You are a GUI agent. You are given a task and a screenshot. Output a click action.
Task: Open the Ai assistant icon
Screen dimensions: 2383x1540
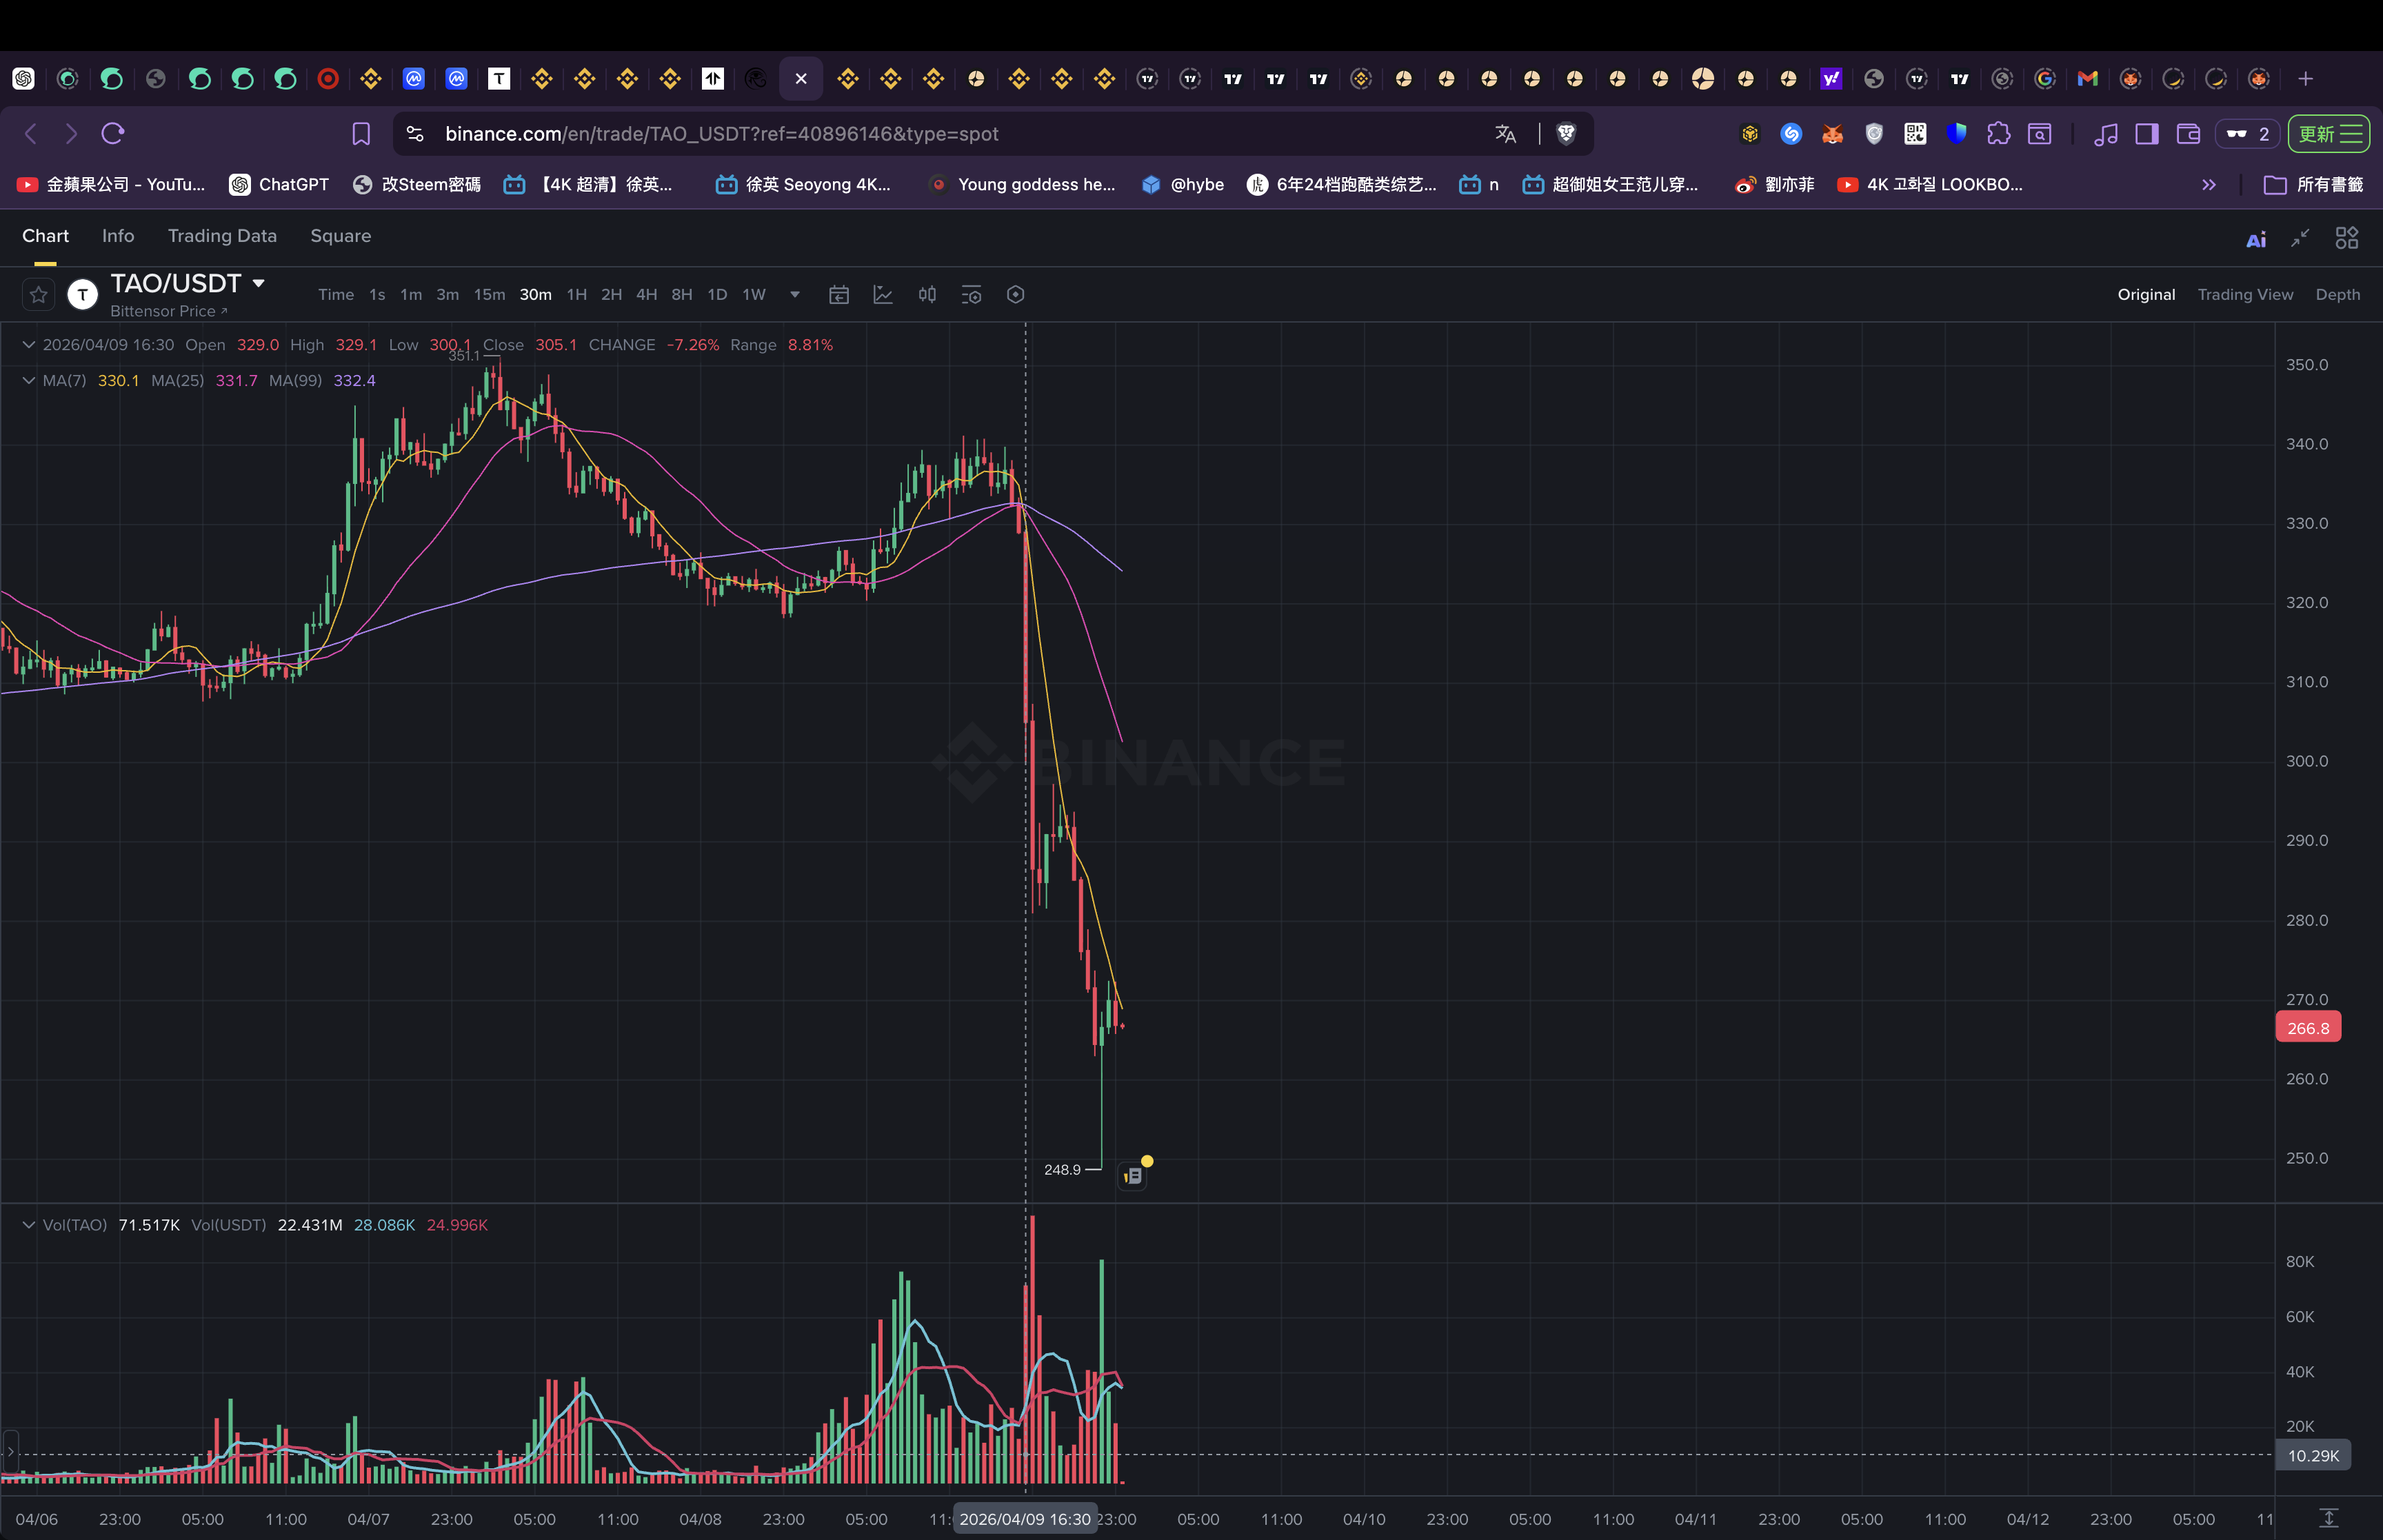[2256, 239]
